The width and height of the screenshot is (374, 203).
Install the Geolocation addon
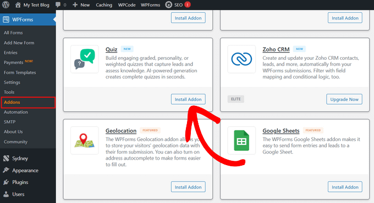tap(188, 187)
